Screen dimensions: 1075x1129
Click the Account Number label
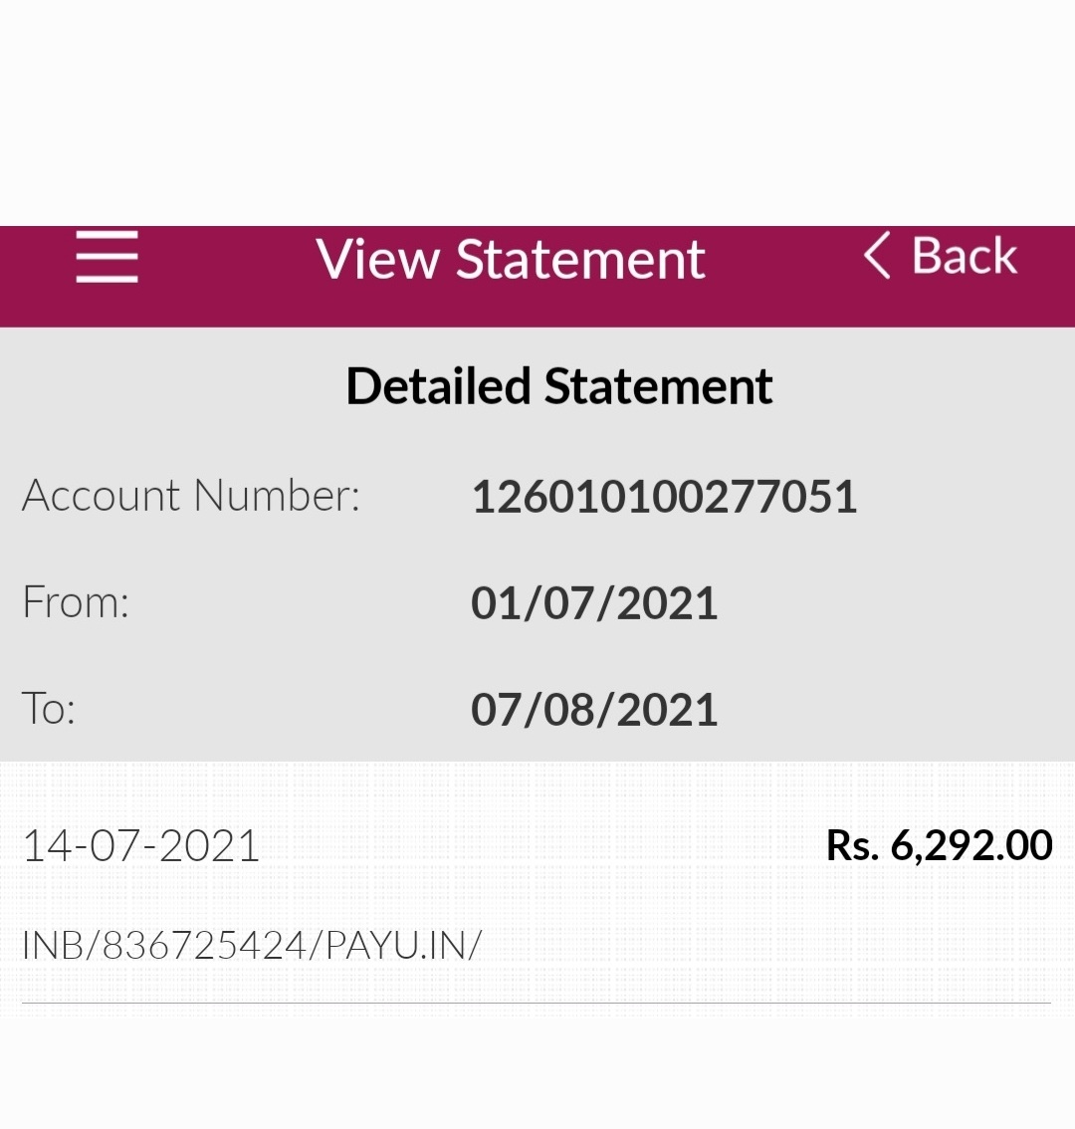[191, 496]
